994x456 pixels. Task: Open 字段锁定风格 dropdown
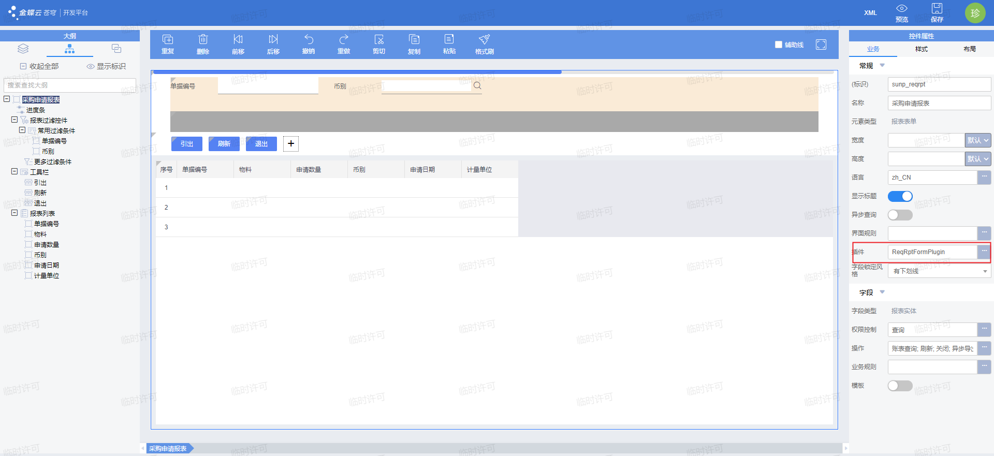(x=940, y=271)
